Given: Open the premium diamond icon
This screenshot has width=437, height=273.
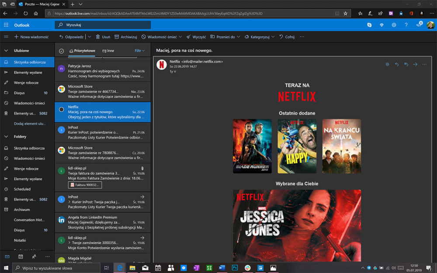Looking at the screenshot, I should coord(382,25).
